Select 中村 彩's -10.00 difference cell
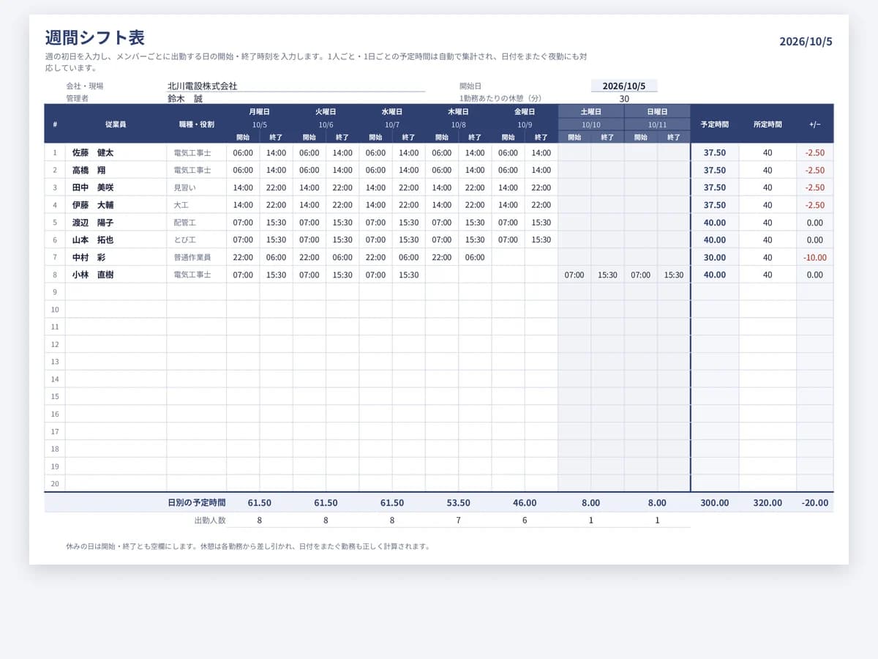The image size is (878, 659). pos(815,258)
